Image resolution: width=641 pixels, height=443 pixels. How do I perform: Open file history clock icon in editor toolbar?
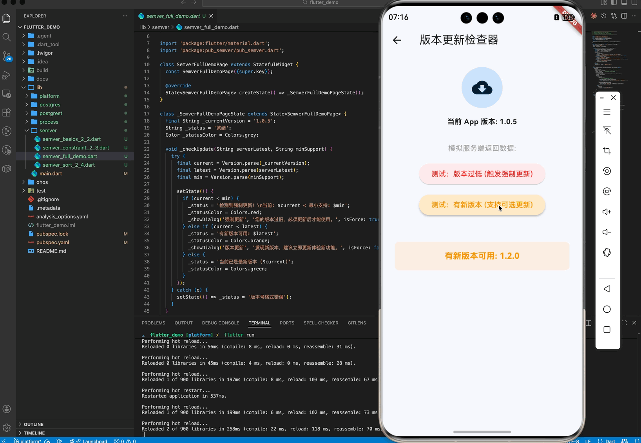tap(604, 16)
